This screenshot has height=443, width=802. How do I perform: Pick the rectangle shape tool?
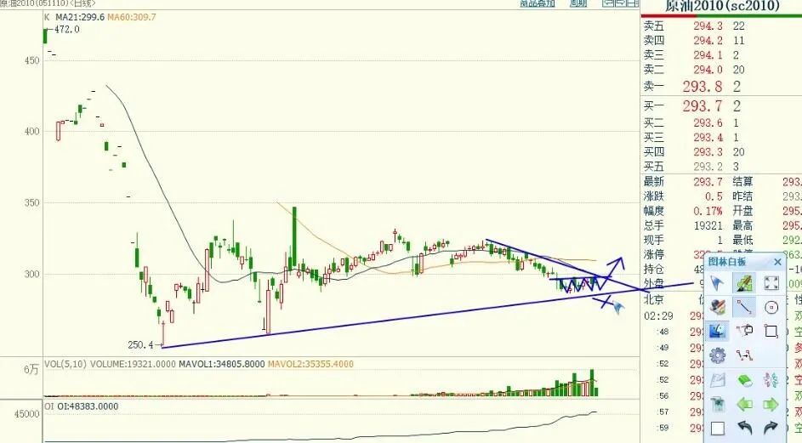771,331
